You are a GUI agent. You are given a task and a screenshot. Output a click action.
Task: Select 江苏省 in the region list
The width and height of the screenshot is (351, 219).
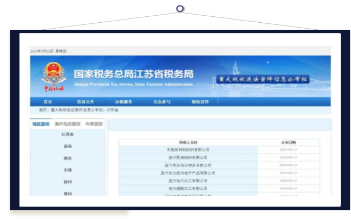pyautogui.click(x=68, y=134)
